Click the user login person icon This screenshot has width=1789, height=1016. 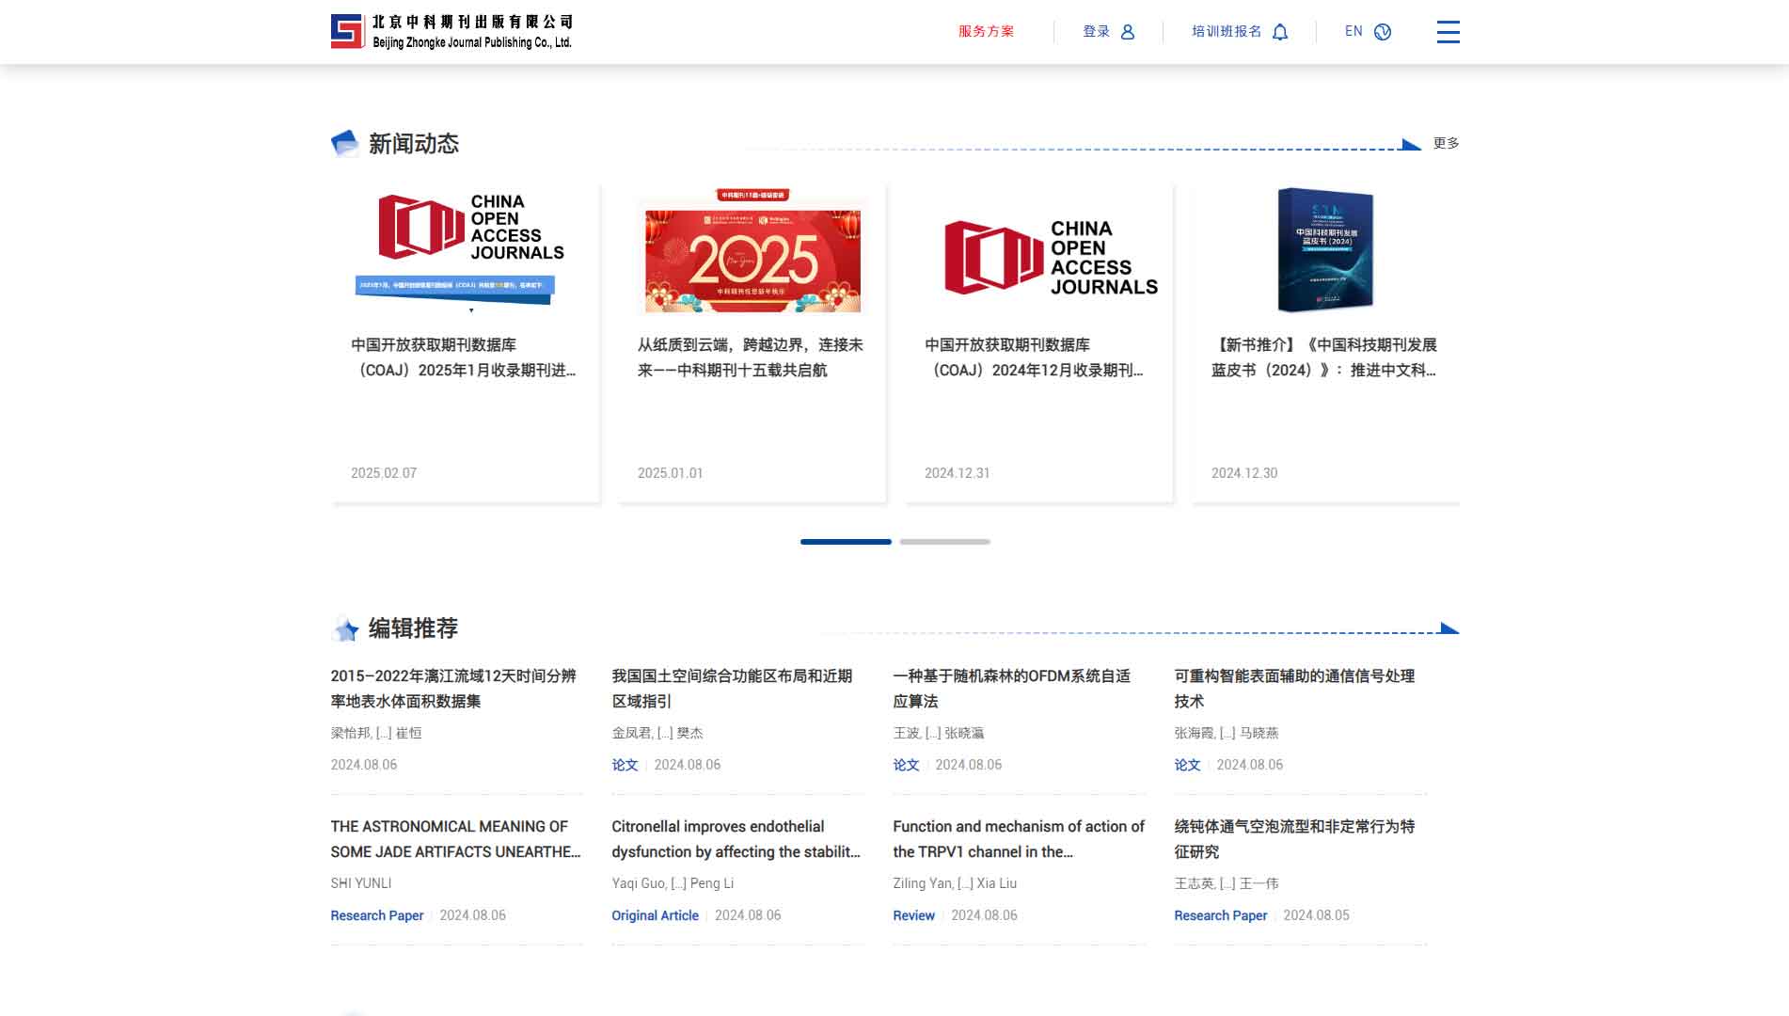(x=1128, y=32)
